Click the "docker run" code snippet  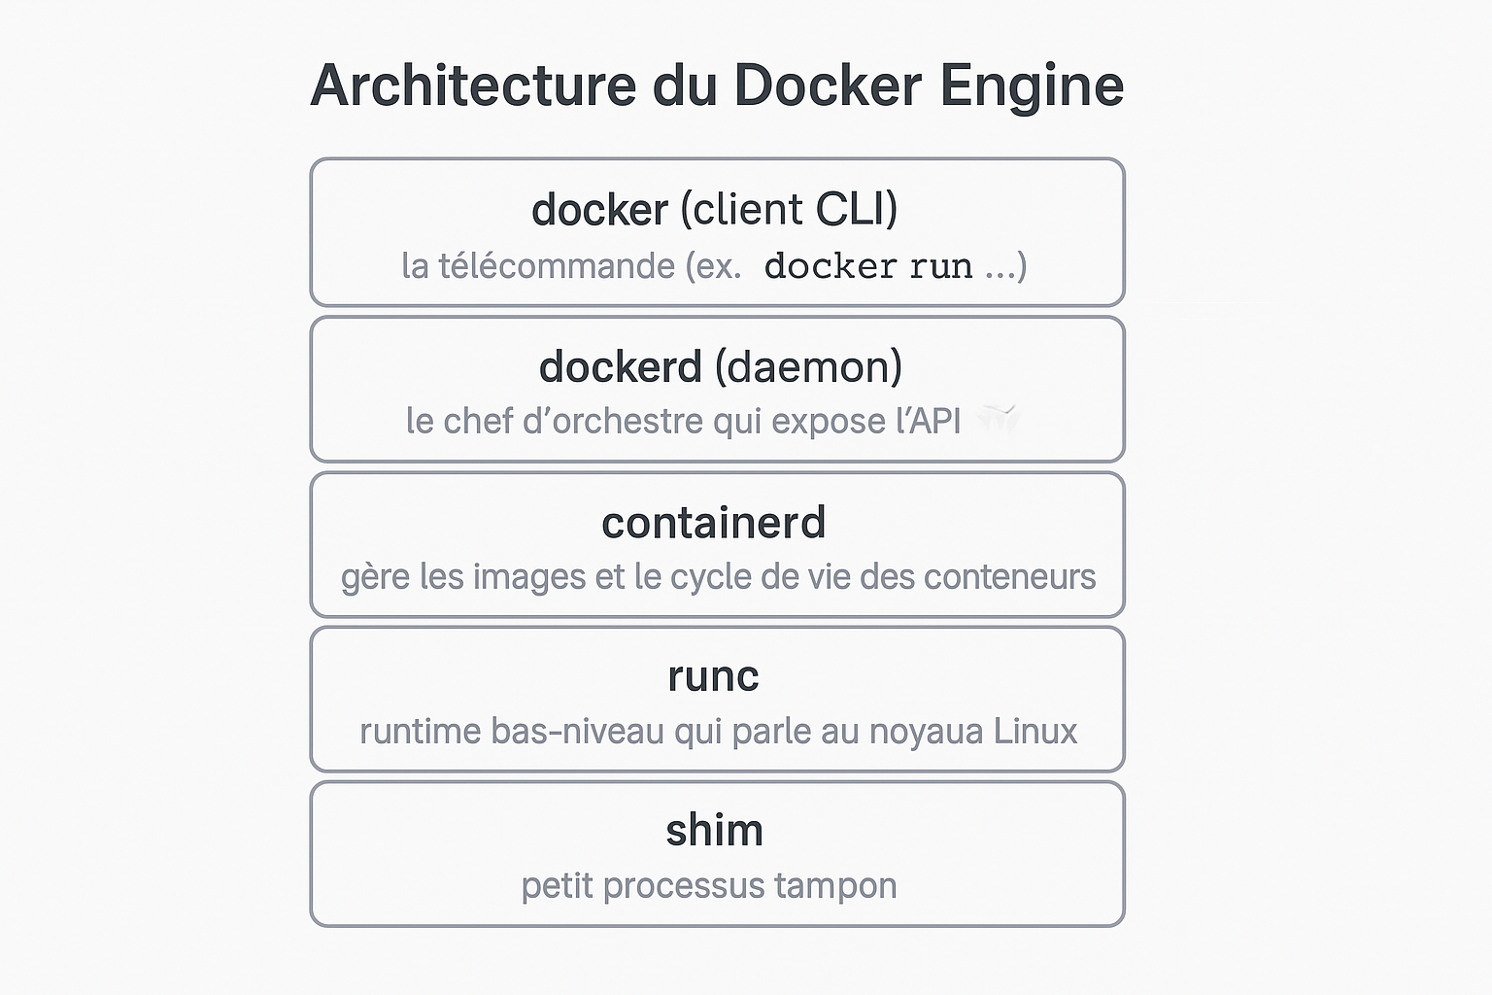(x=867, y=266)
